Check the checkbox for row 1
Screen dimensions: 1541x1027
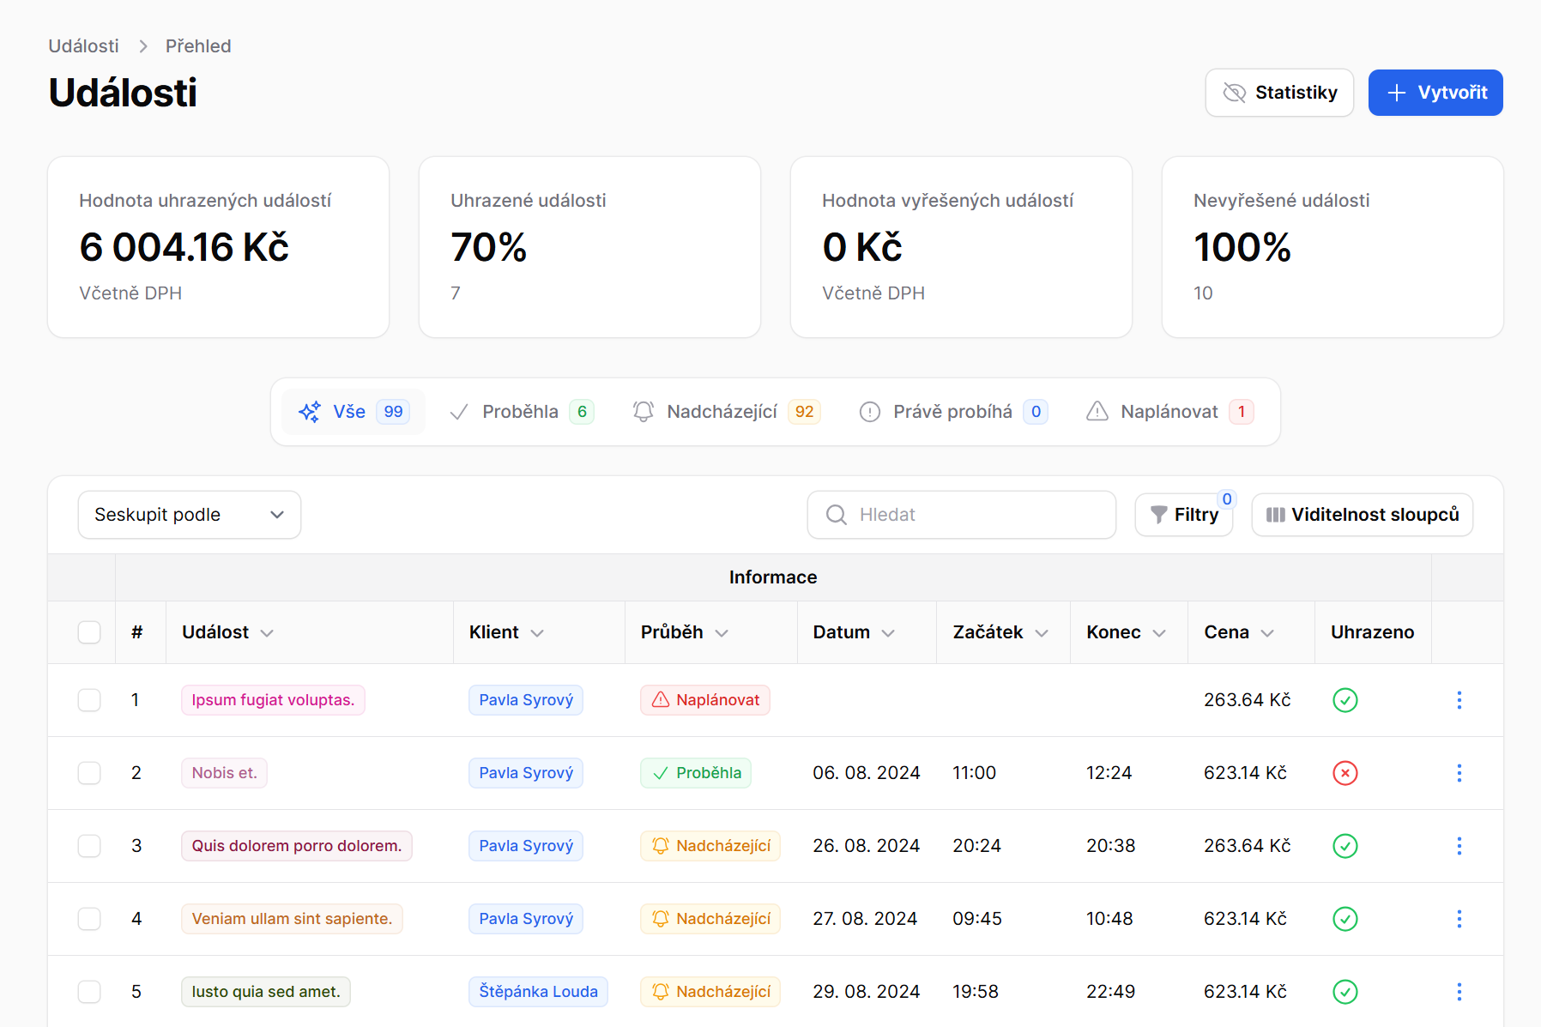89,700
